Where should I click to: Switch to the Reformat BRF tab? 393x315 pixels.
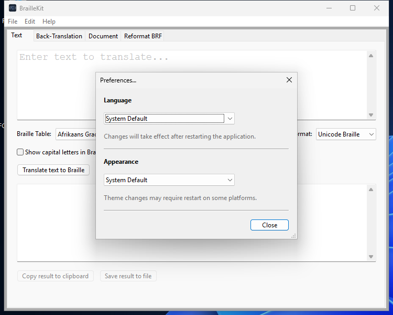pyautogui.click(x=143, y=36)
